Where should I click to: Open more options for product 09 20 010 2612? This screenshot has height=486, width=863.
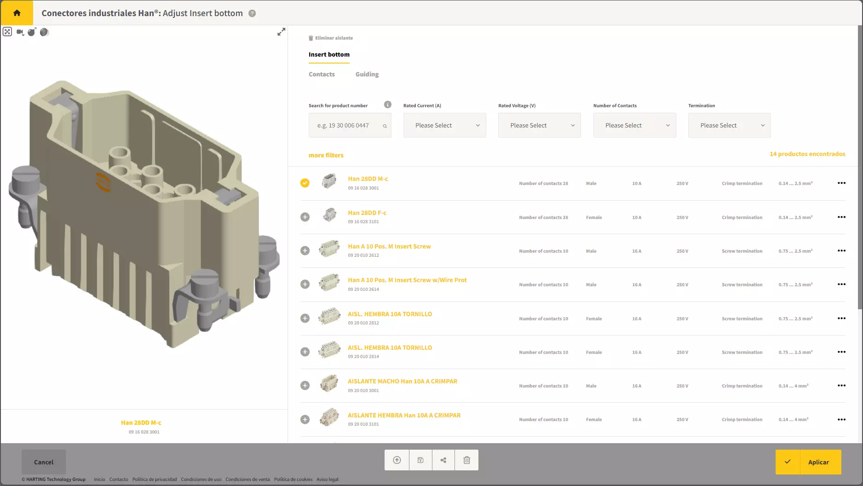point(841,251)
